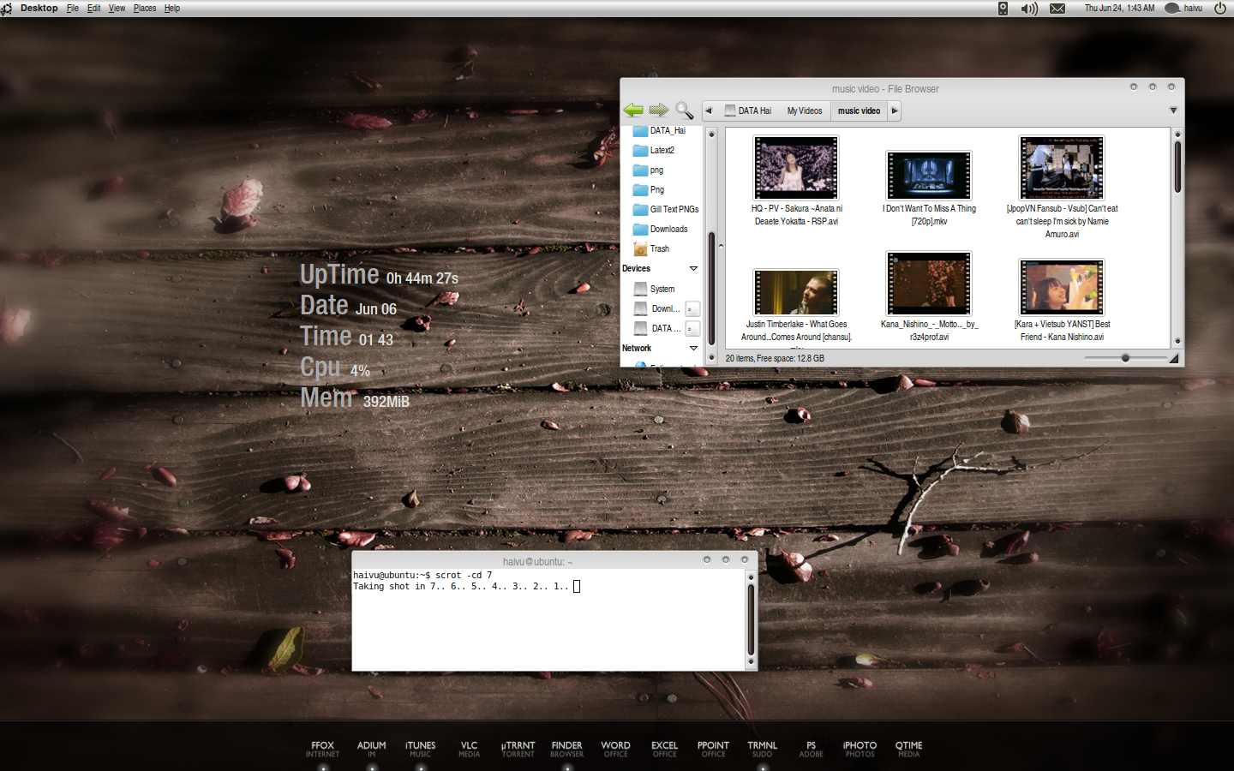Select the HQ - PV - Sakura video thumbnail
Viewport: 1234px width, 771px height.
click(x=796, y=168)
